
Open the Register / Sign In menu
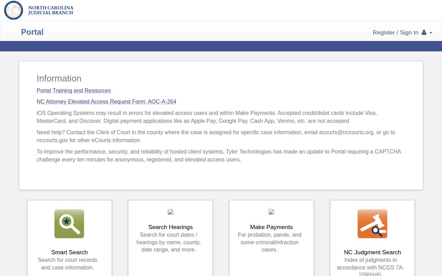(x=402, y=32)
